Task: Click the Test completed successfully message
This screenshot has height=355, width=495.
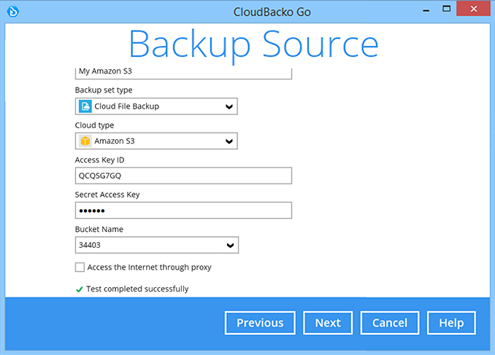Action: click(137, 289)
